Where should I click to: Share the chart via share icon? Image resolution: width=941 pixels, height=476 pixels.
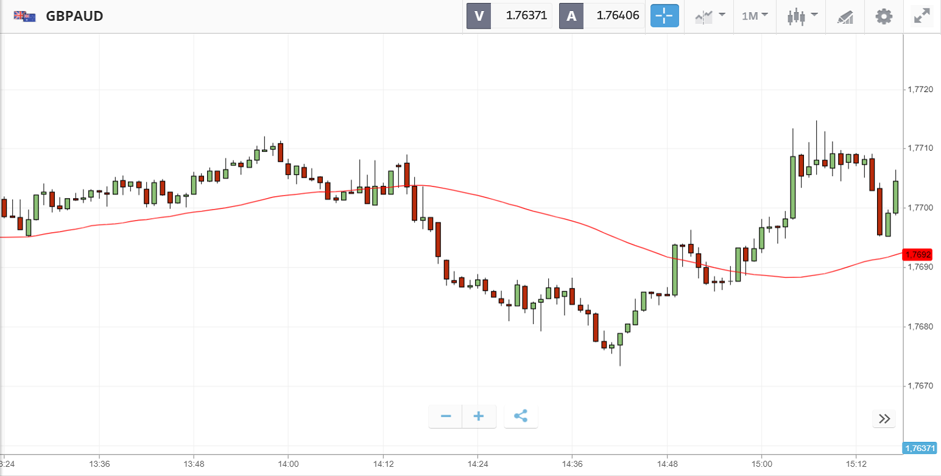point(521,417)
